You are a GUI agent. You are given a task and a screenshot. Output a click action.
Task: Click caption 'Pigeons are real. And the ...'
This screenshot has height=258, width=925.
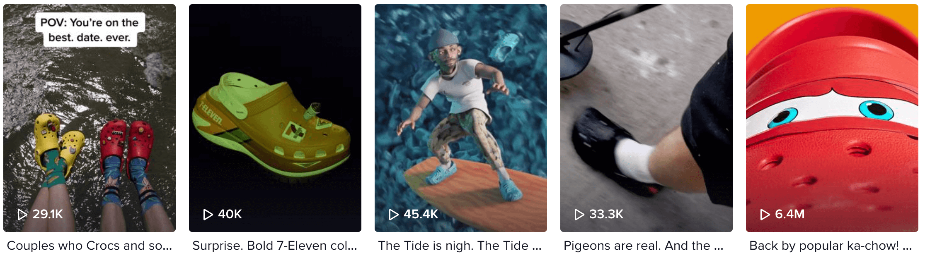[x=644, y=246]
